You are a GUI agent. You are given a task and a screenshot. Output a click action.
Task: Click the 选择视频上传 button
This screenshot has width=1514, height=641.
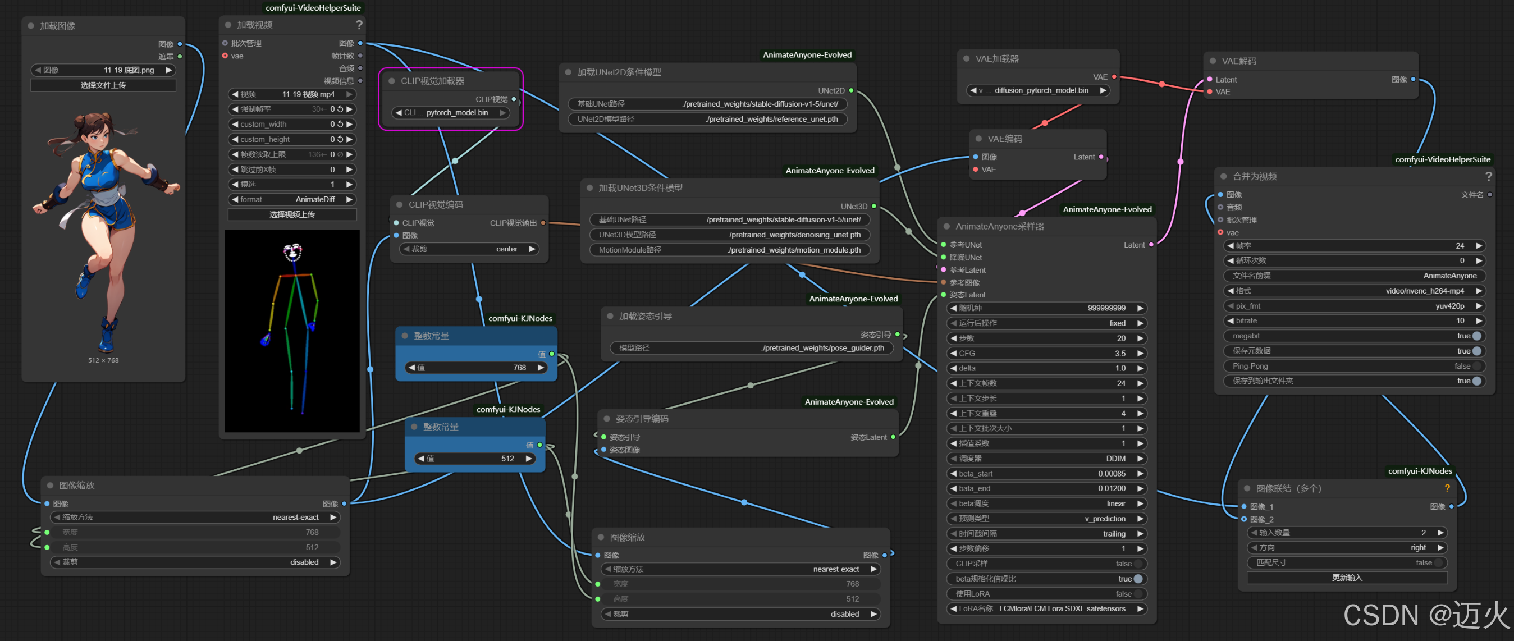coord(292,214)
